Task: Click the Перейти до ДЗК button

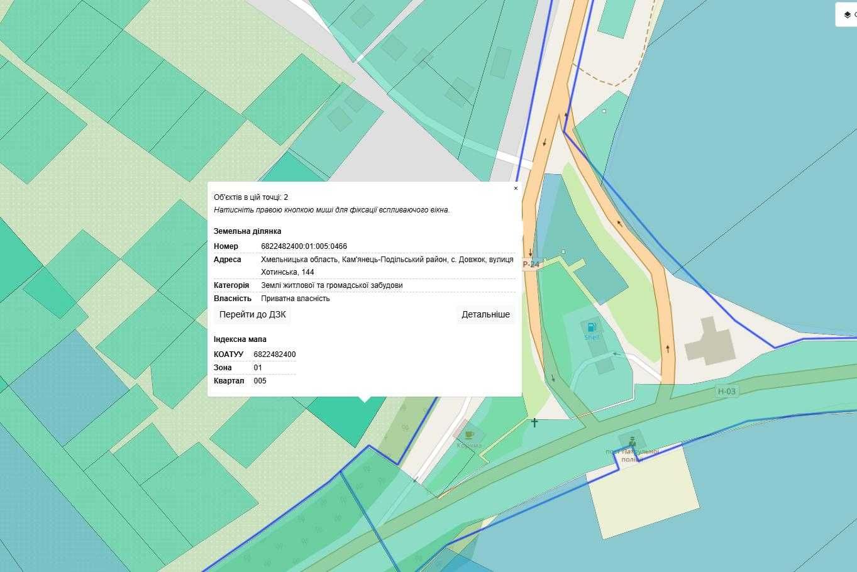Action: click(252, 314)
